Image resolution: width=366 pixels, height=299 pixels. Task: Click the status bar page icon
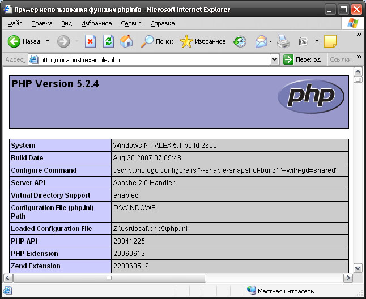point(8,291)
